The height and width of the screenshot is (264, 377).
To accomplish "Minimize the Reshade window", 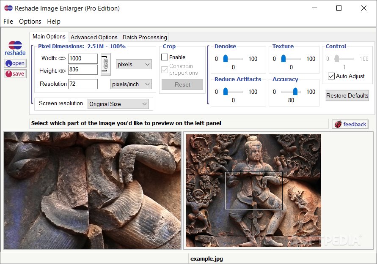I will (x=314, y=8).
